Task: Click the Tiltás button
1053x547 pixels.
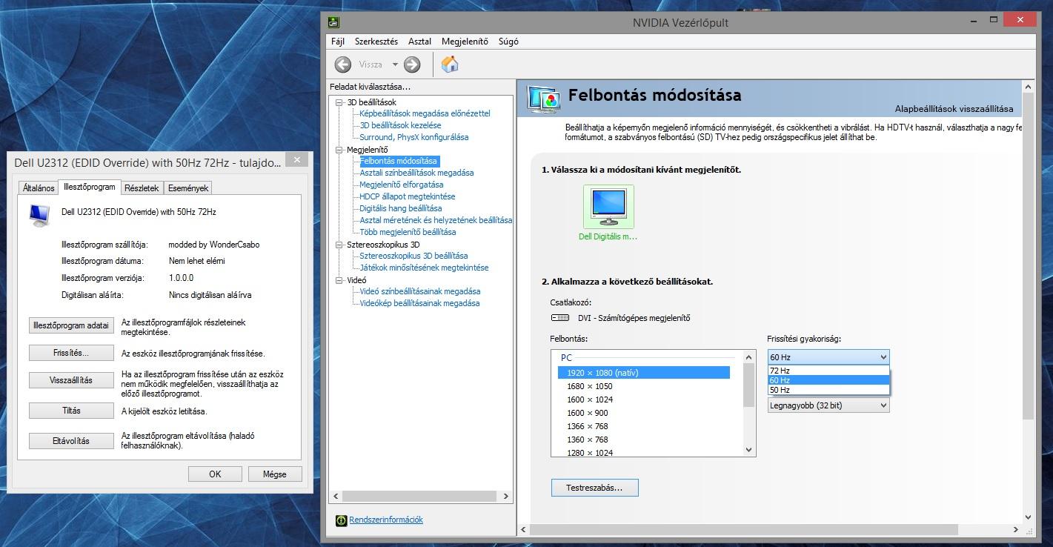Action: [71, 411]
